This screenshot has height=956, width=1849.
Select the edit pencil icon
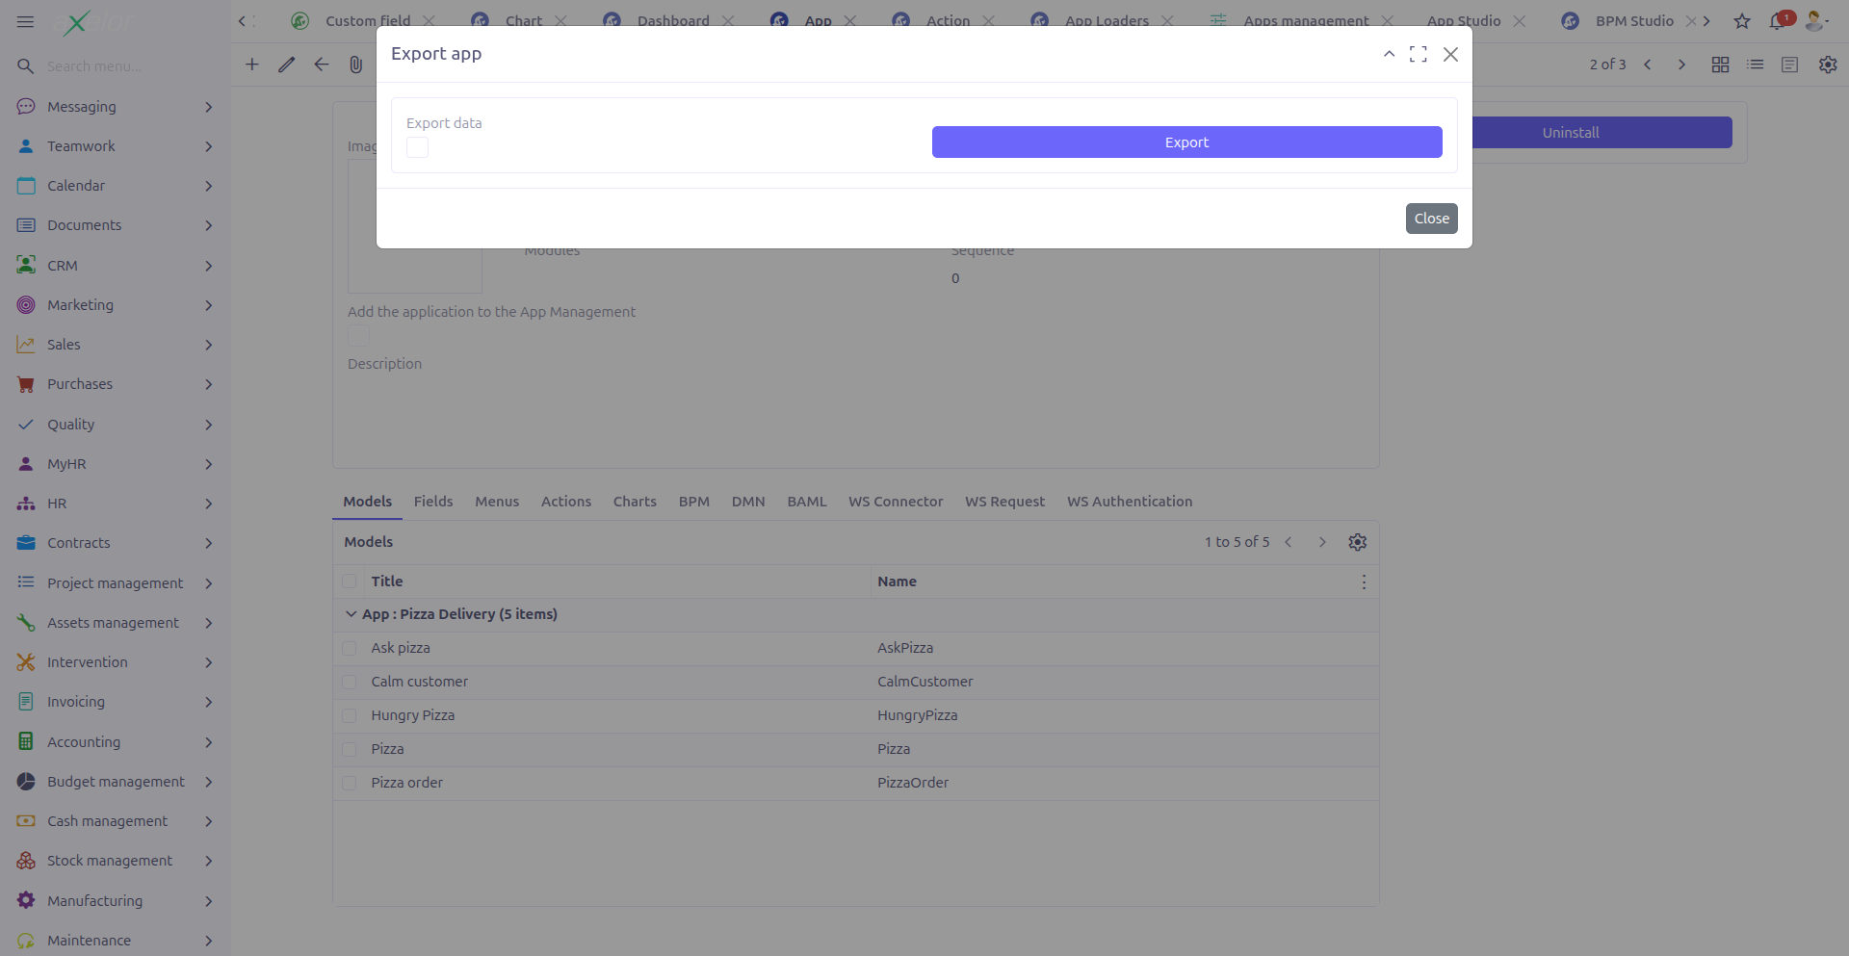pos(286,65)
